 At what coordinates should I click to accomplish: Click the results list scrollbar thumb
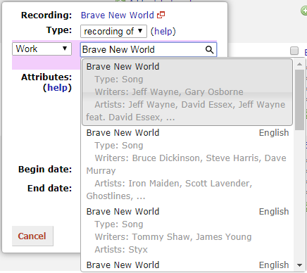pos(299,100)
